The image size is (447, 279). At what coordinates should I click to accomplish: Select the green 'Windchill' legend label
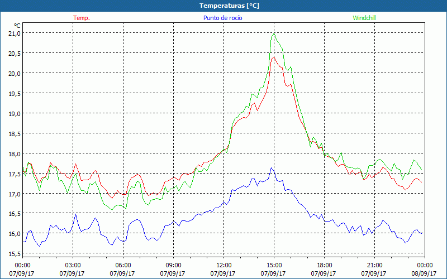click(364, 18)
